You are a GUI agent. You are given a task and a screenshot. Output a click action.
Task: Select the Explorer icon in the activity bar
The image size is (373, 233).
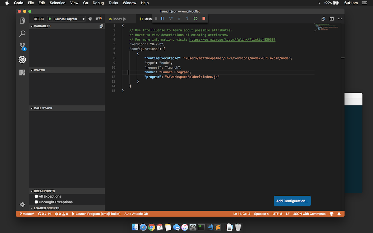(22, 20)
